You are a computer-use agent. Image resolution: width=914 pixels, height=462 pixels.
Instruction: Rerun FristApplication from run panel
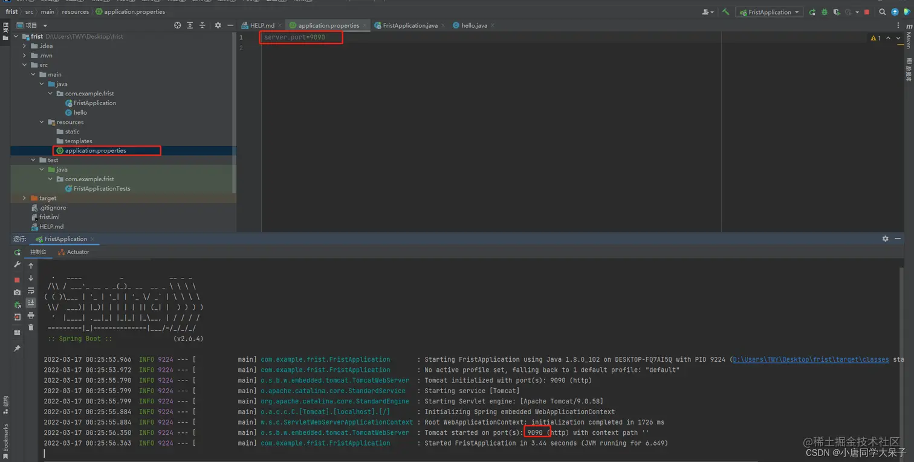[x=17, y=252]
